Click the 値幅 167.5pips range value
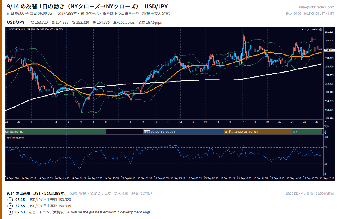 pyautogui.click(x=150, y=23)
